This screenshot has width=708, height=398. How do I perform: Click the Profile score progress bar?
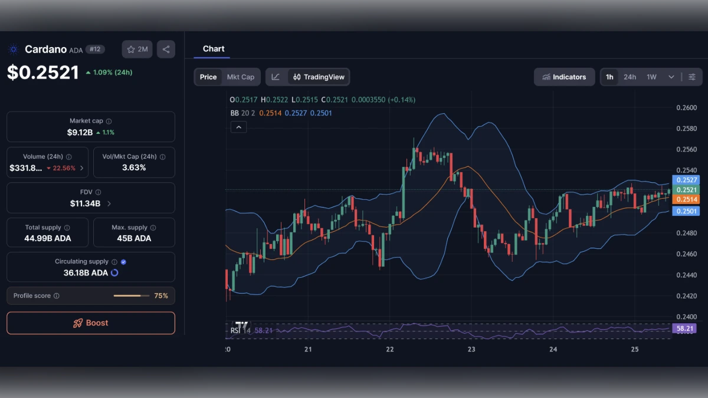click(x=131, y=295)
